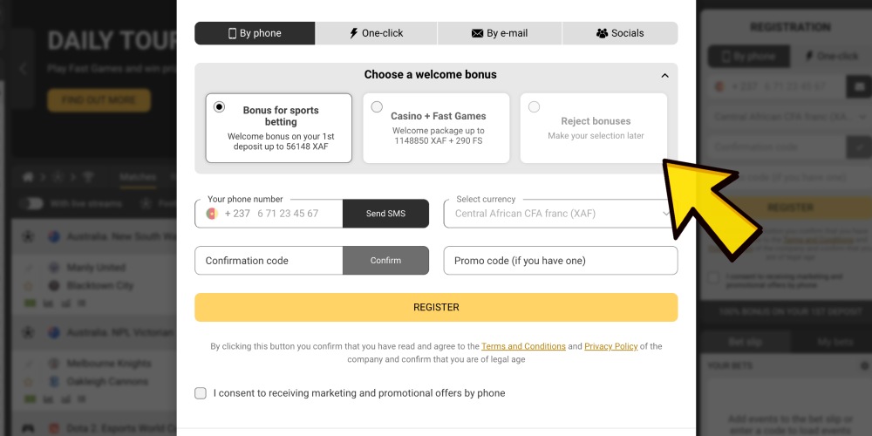Click the Send SMS button
Image resolution: width=872 pixels, height=436 pixels.
(x=385, y=214)
